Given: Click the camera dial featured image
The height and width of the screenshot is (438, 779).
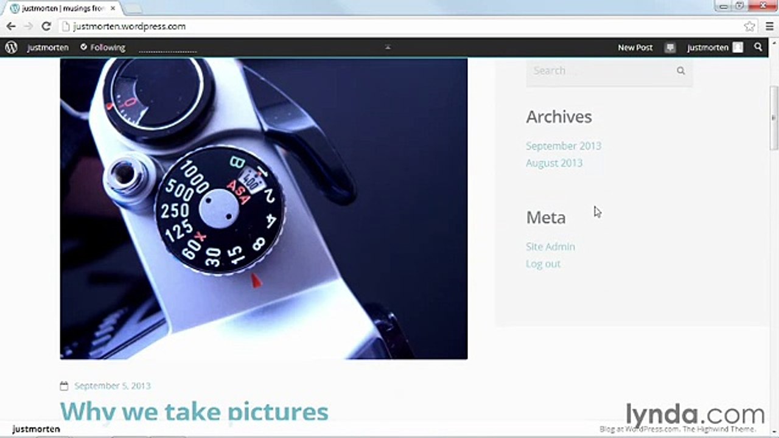Looking at the screenshot, I should point(264,209).
